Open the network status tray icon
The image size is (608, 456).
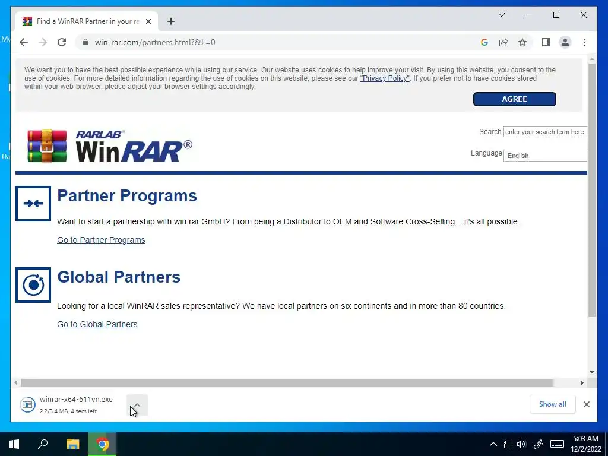click(x=508, y=444)
